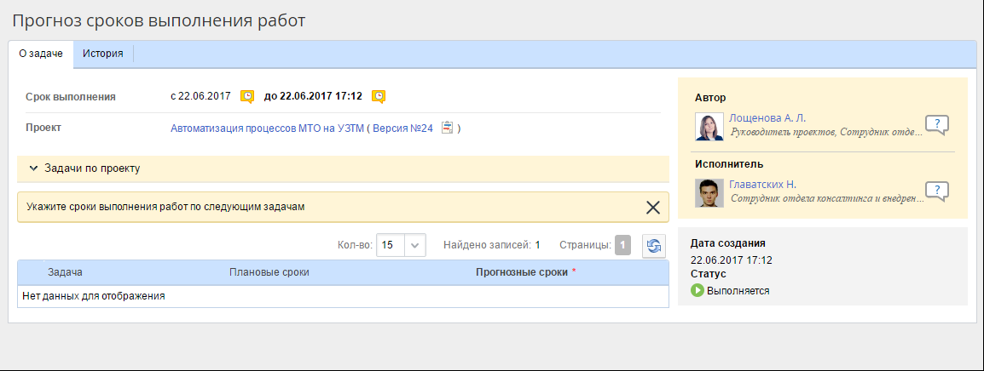Open the Кол-во records dropdown arrow

point(414,246)
